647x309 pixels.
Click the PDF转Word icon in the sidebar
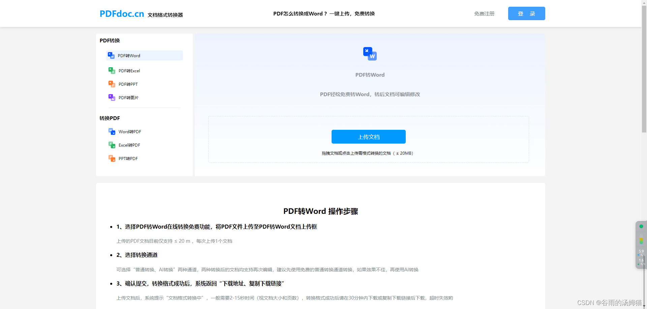(111, 55)
